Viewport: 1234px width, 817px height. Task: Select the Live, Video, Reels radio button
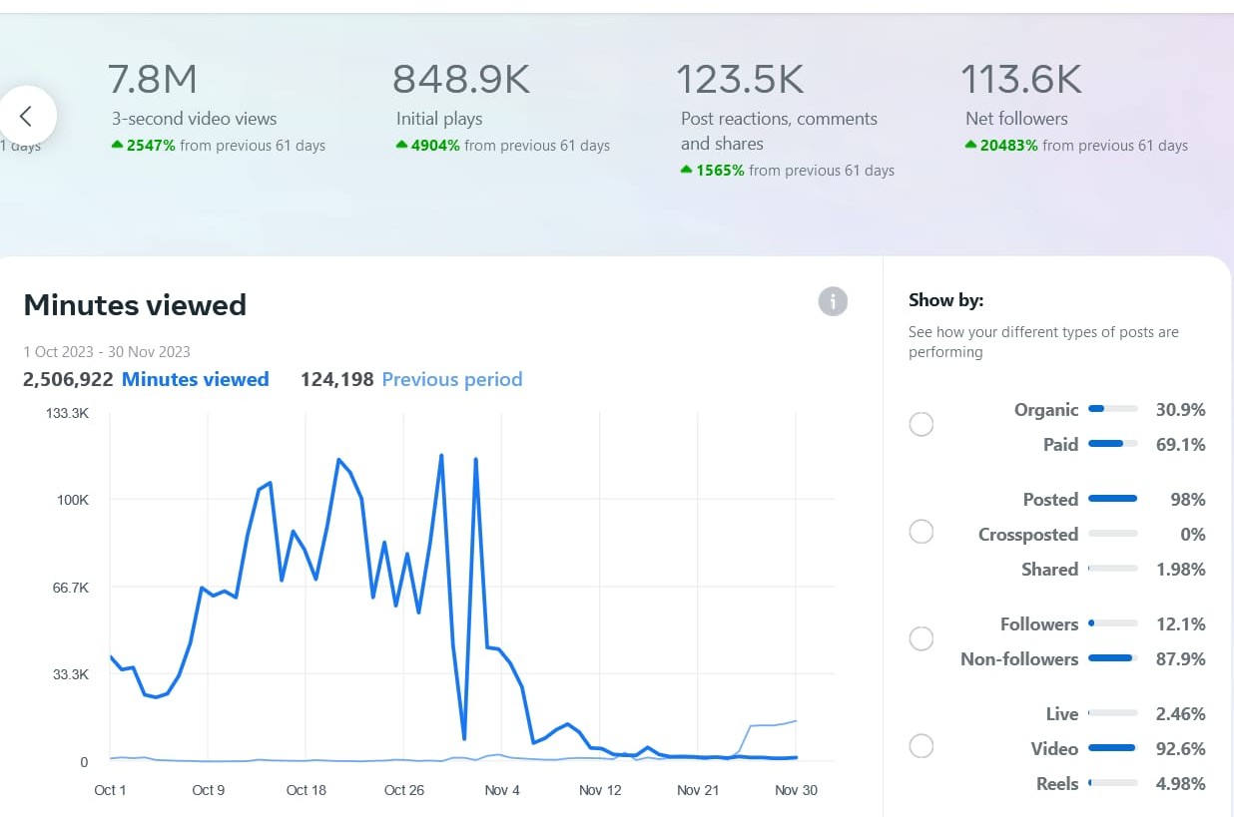(921, 746)
